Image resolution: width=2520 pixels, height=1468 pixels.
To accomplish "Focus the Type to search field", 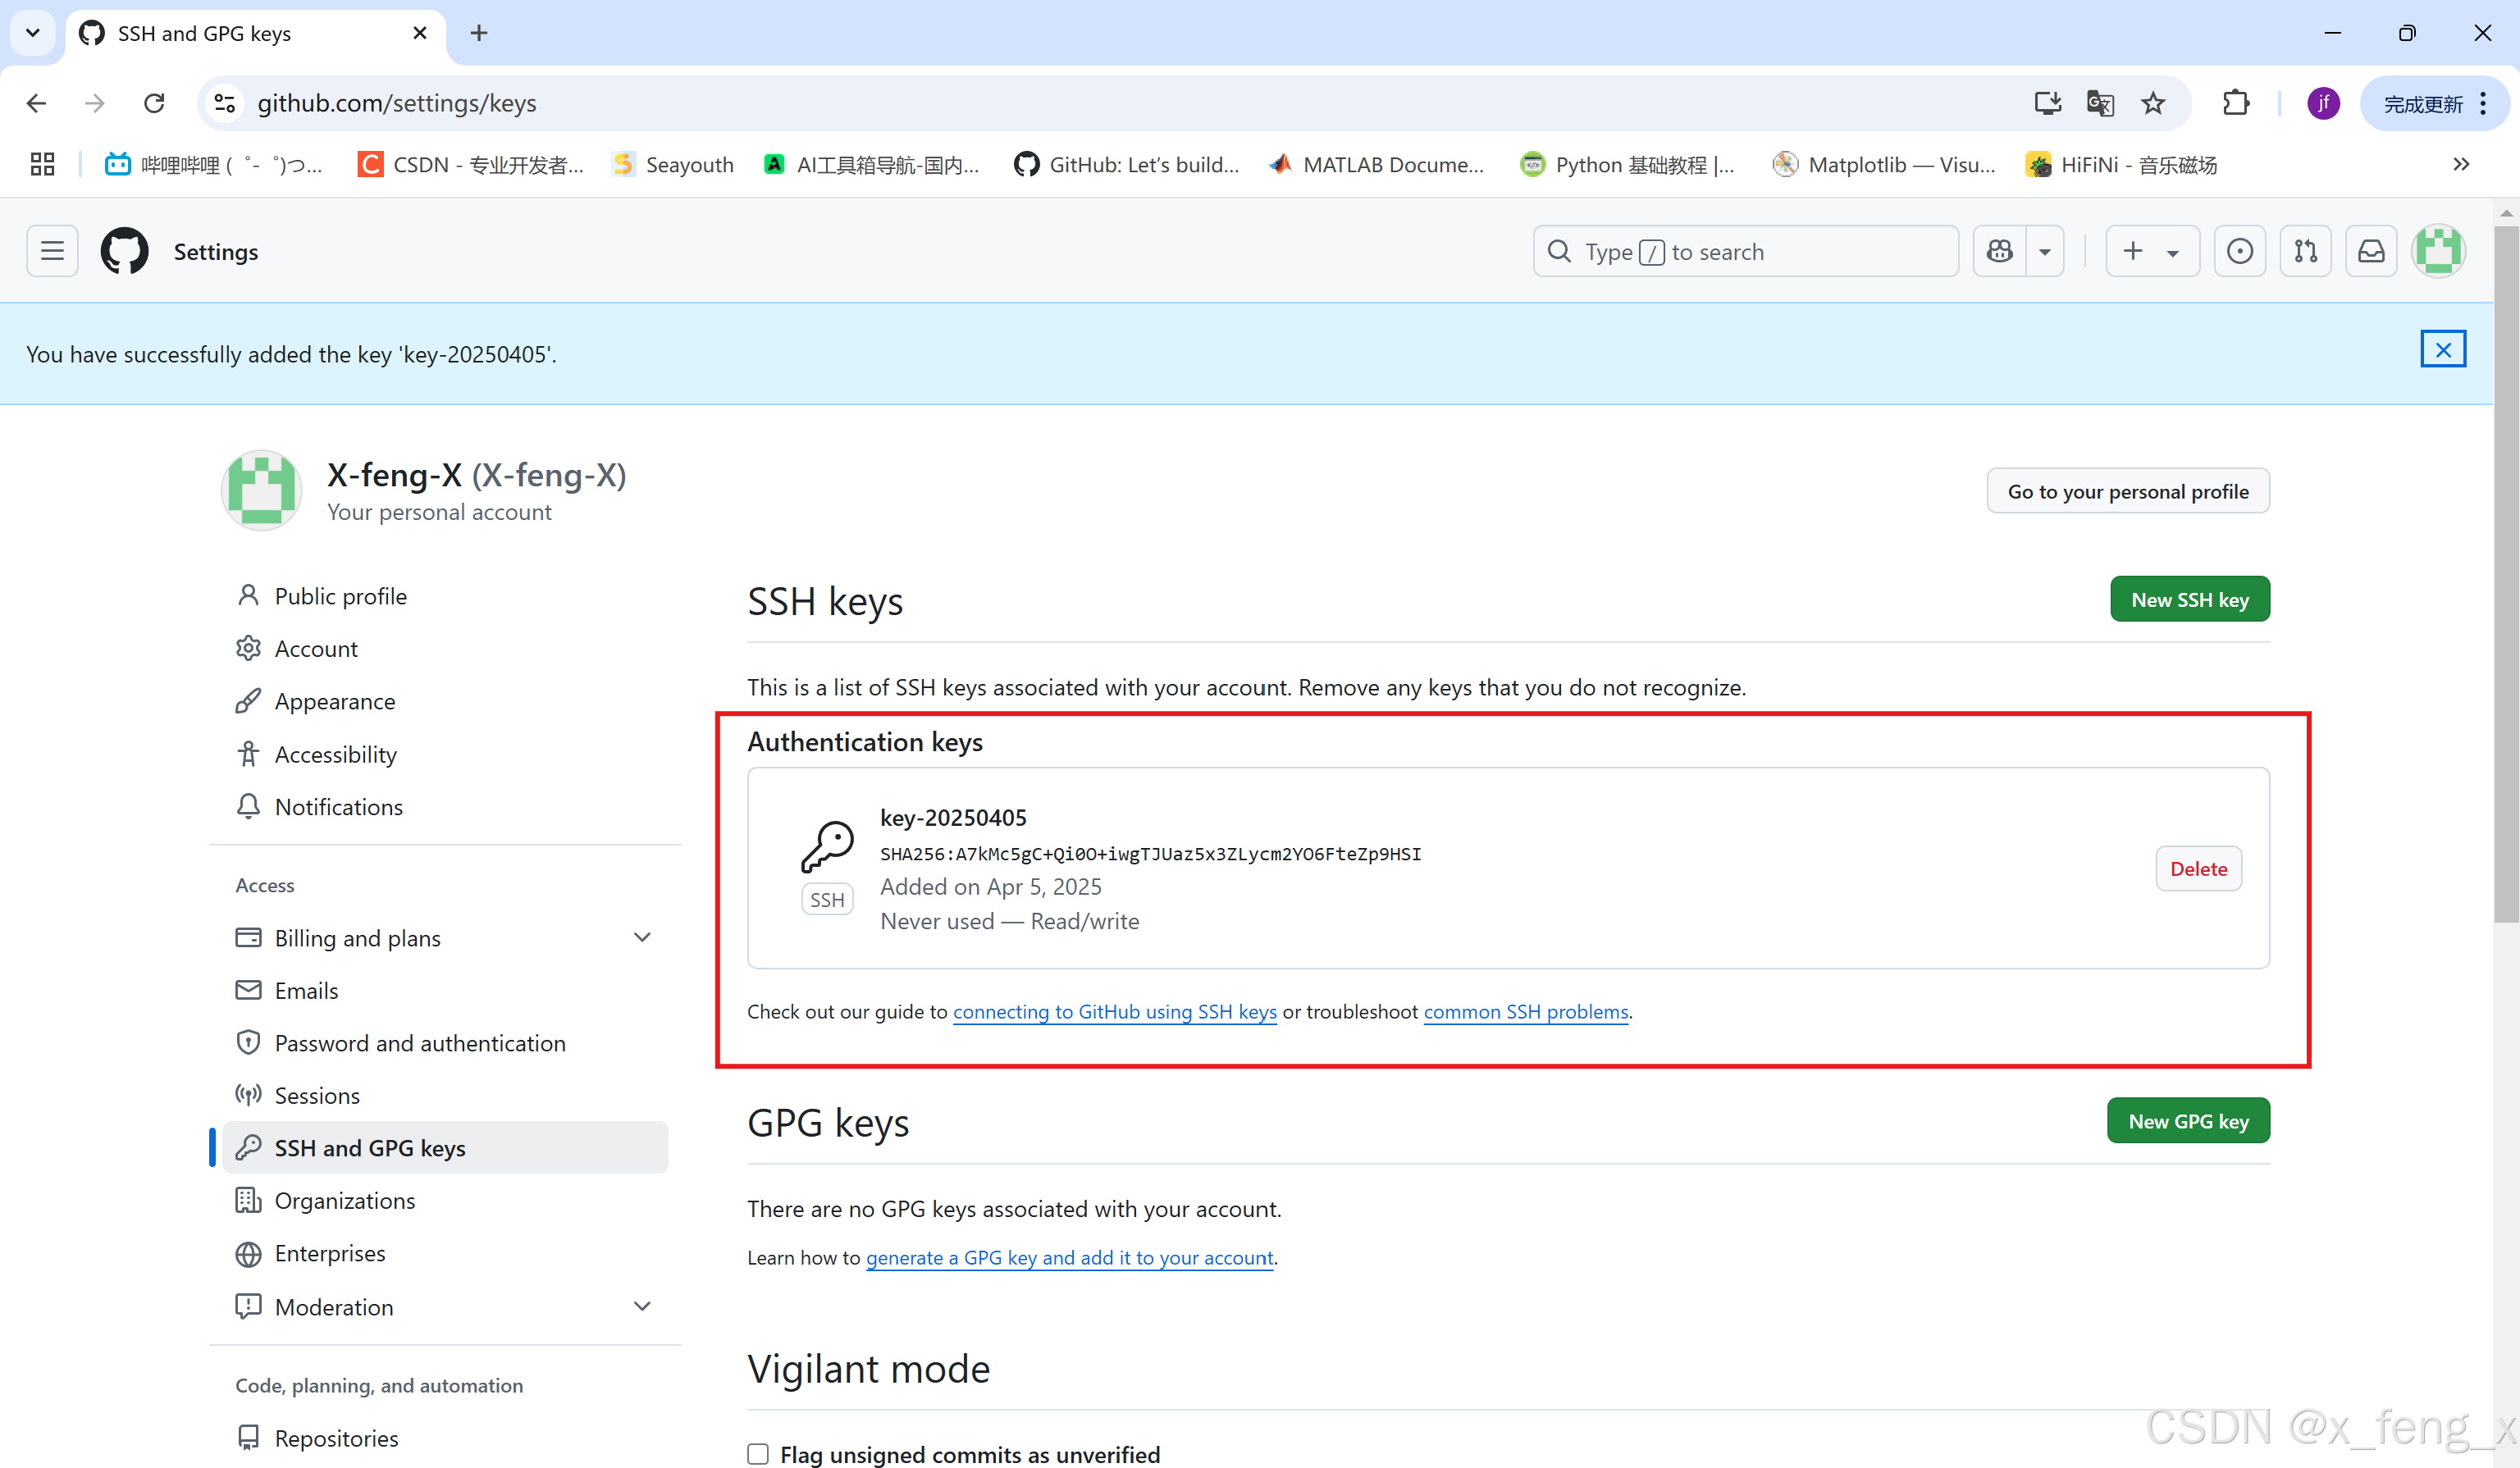I will 1745,251.
